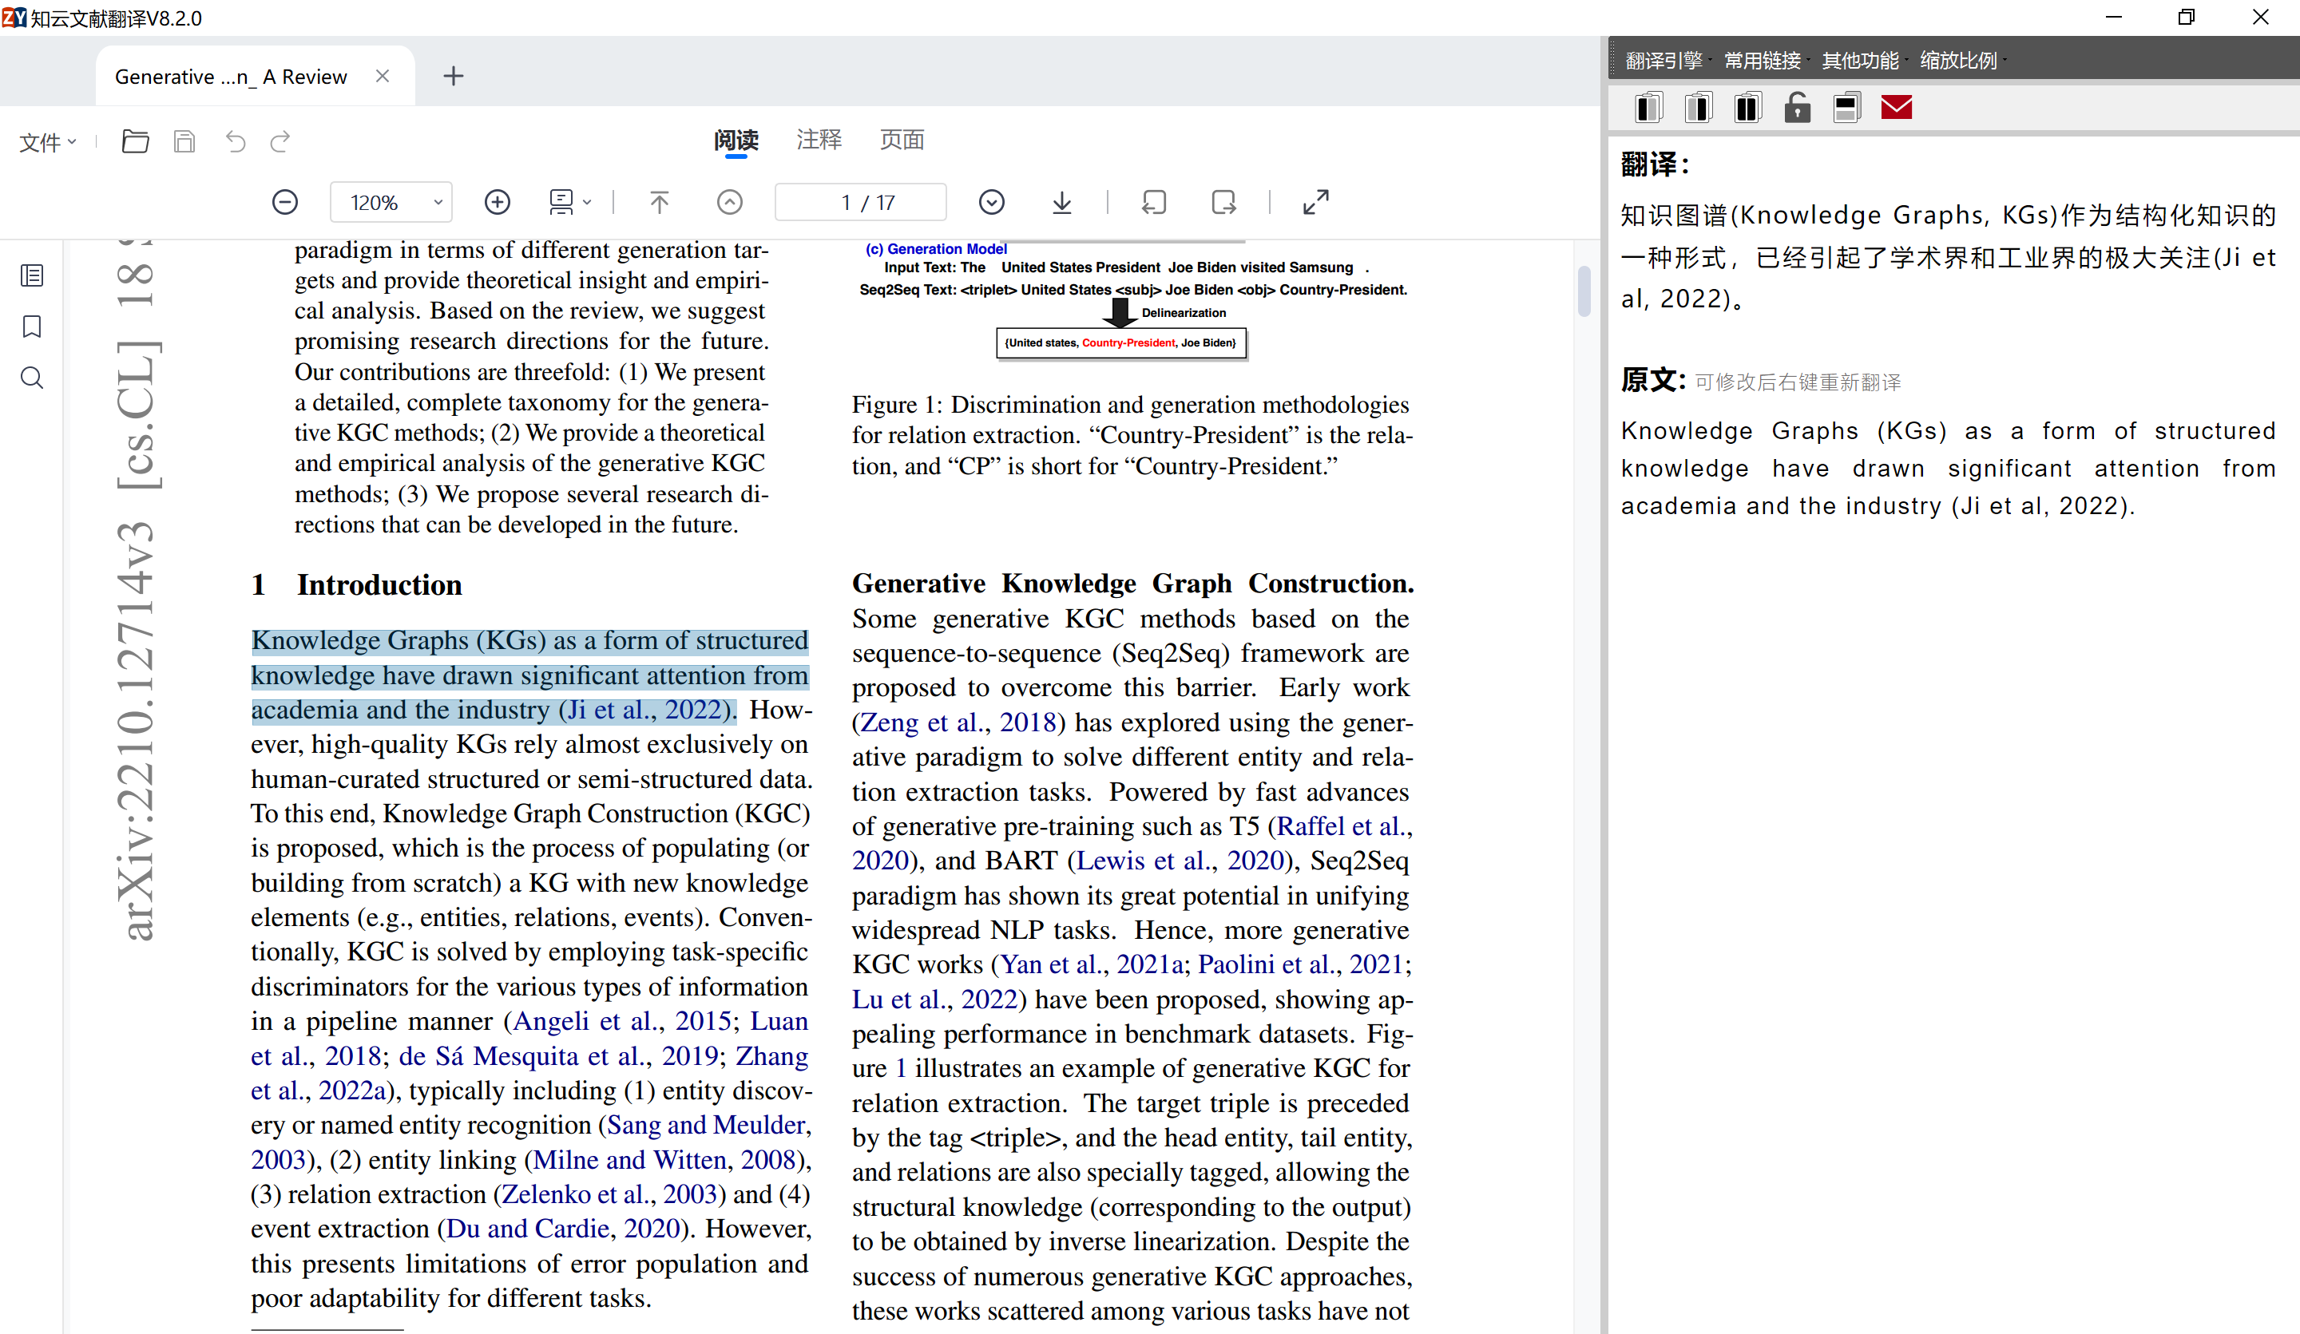Click the save document icon
This screenshot has width=2300, height=1334.
[x=184, y=141]
